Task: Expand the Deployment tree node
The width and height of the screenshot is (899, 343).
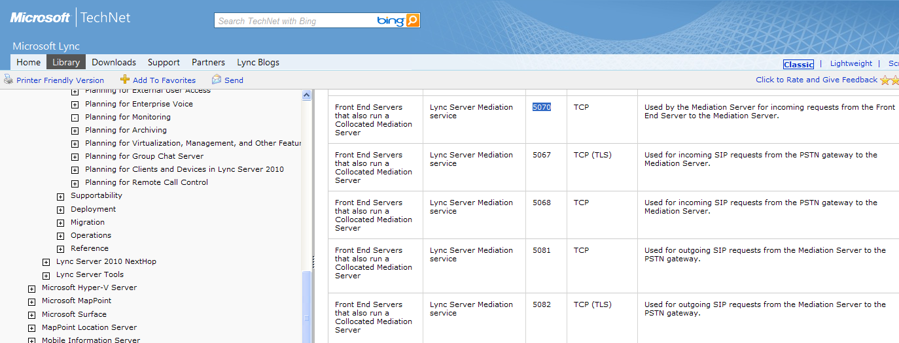Action: click(60, 210)
